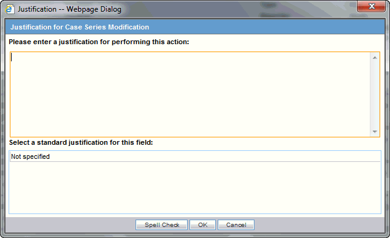The height and width of the screenshot is (238, 390).
Task: Click the "Justification -- Webpage Dialog" title bar text
Action: point(69,9)
